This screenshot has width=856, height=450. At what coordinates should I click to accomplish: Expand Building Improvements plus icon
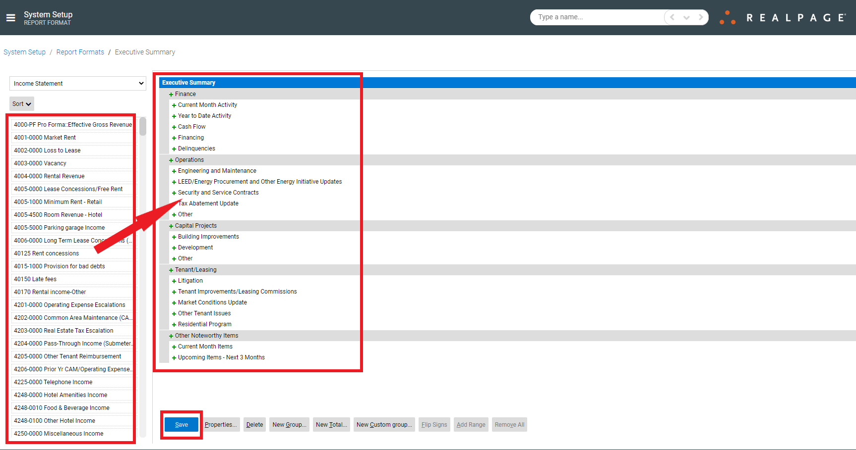(174, 237)
